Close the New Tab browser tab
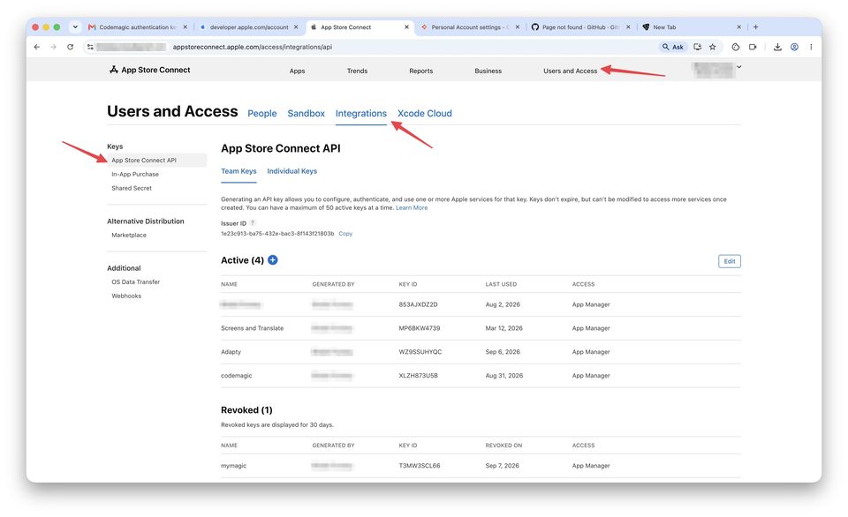 click(x=738, y=27)
